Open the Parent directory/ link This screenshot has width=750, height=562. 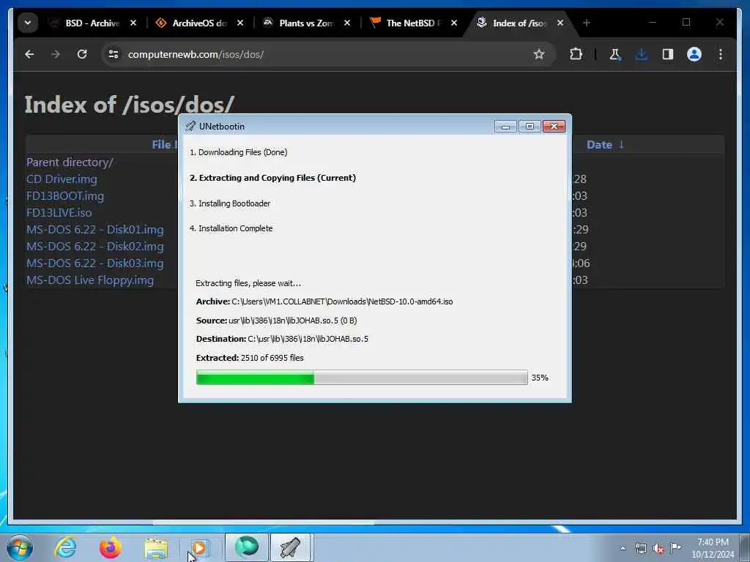(x=70, y=162)
